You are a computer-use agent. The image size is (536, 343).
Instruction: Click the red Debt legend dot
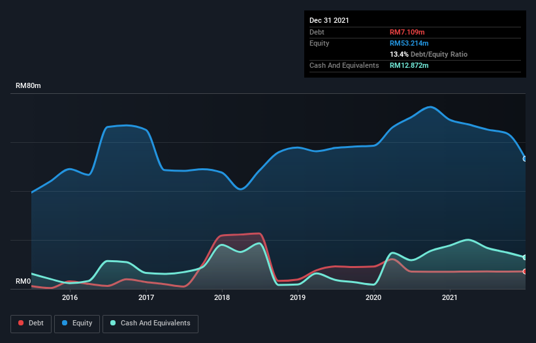pyautogui.click(x=21, y=323)
